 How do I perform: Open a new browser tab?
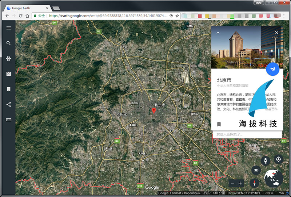coord(56,8)
